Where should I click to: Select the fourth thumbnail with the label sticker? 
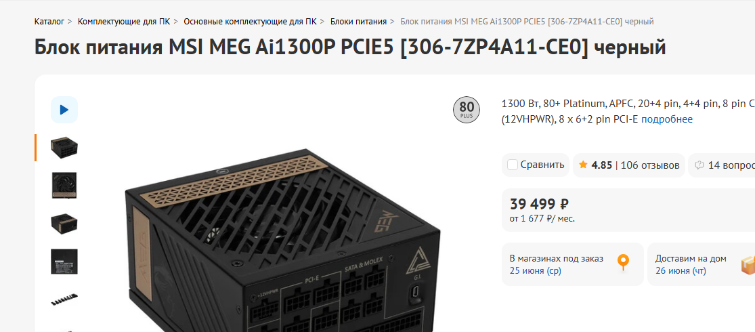pyautogui.click(x=64, y=262)
